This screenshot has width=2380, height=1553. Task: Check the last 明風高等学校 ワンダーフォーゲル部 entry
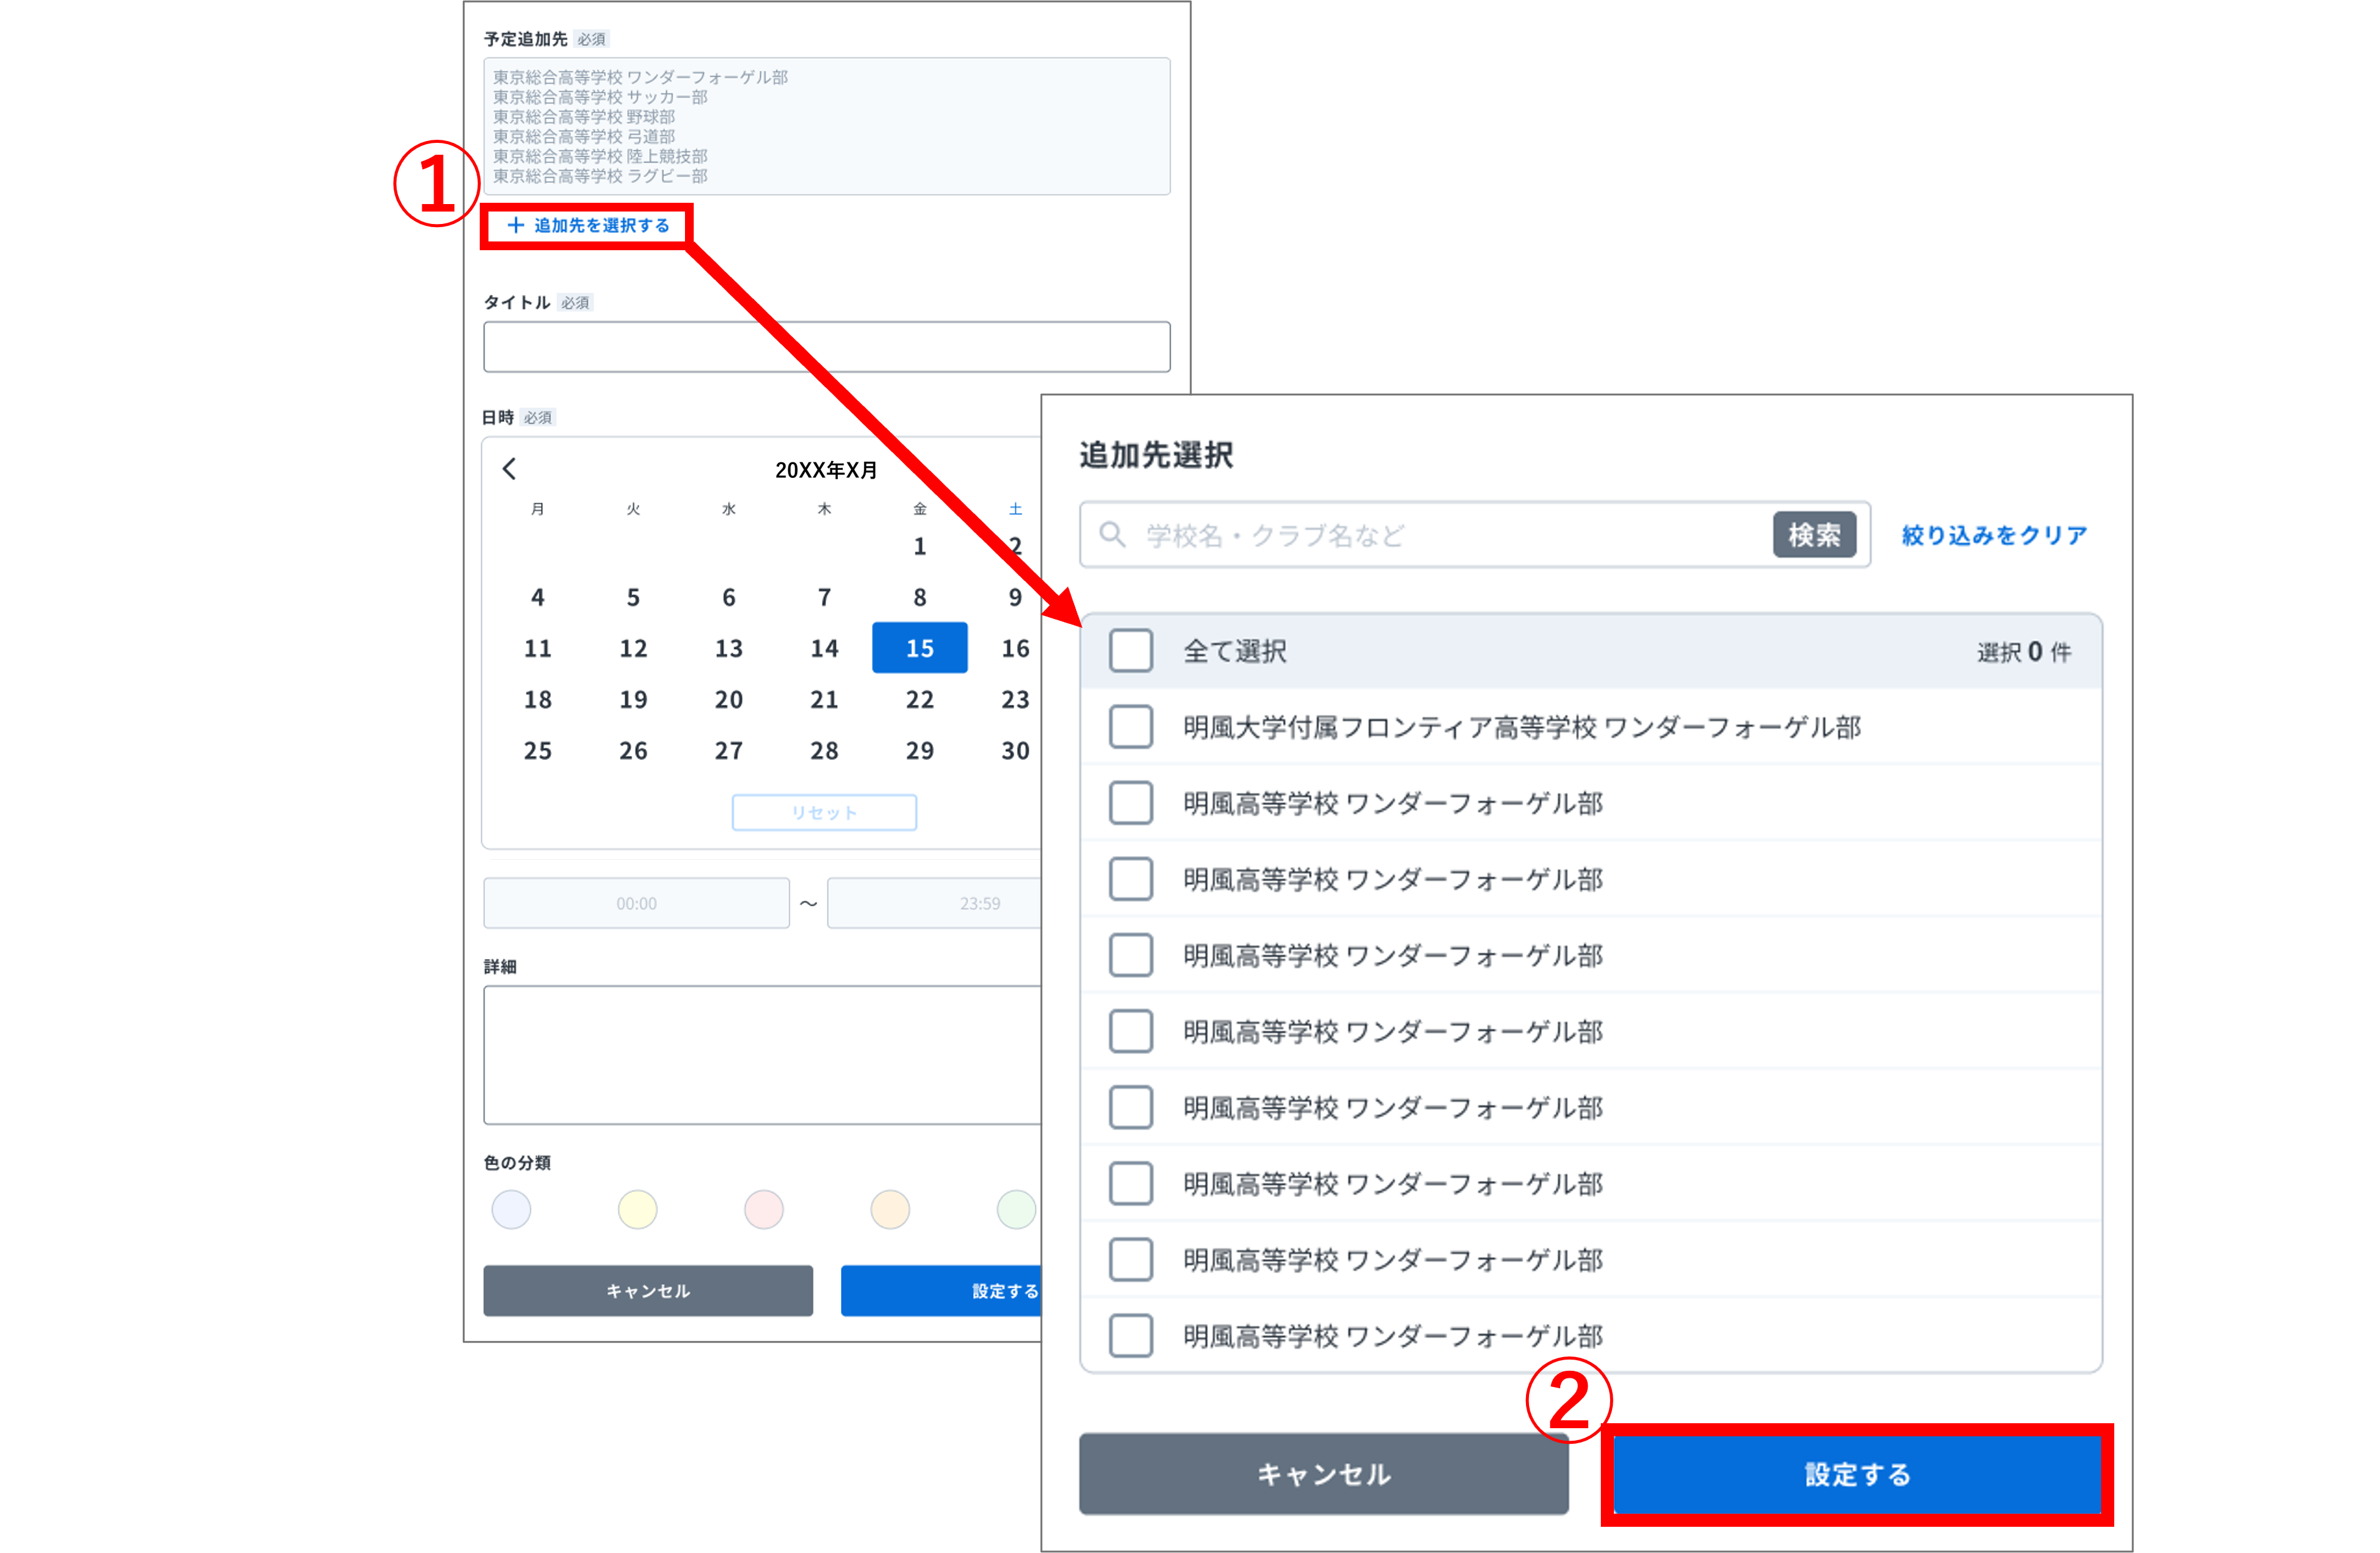(x=1130, y=1335)
